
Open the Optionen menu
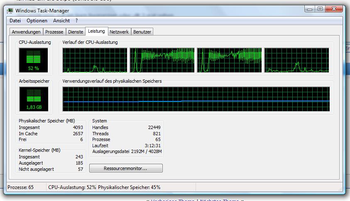(x=37, y=21)
